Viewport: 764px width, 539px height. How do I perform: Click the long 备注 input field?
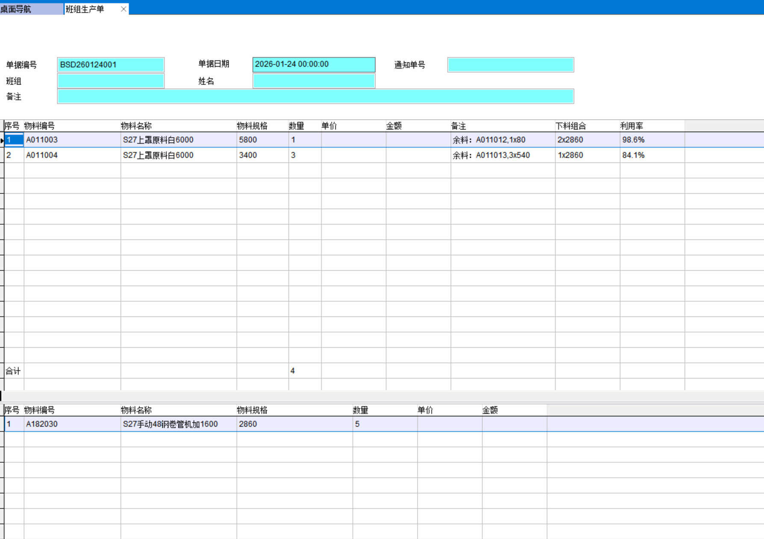click(x=315, y=97)
